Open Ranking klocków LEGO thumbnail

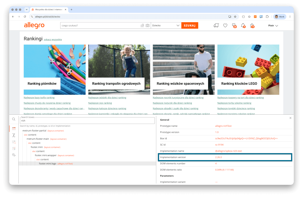(x=248, y=70)
